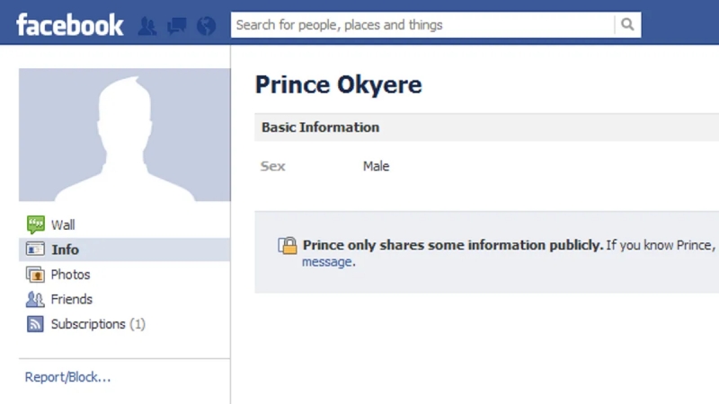Click the Wall speech bubble icon

(x=35, y=224)
